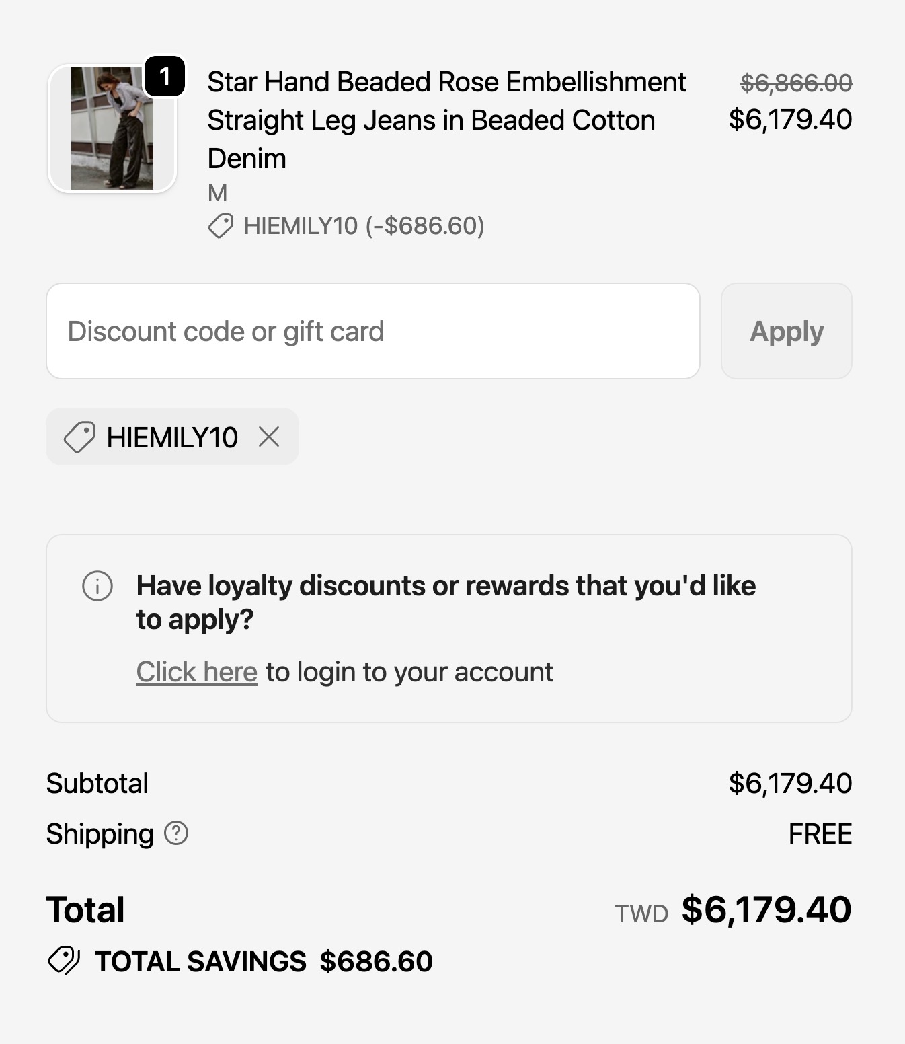
Task: Select the Star Hand Beaded jeans title
Action: tap(446, 120)
